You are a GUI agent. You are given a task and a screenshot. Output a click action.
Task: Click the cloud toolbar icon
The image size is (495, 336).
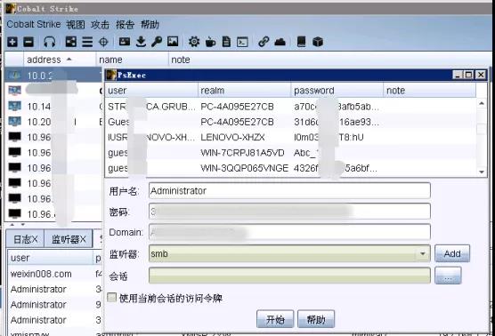pyautogui.click(x=280, y=42)
